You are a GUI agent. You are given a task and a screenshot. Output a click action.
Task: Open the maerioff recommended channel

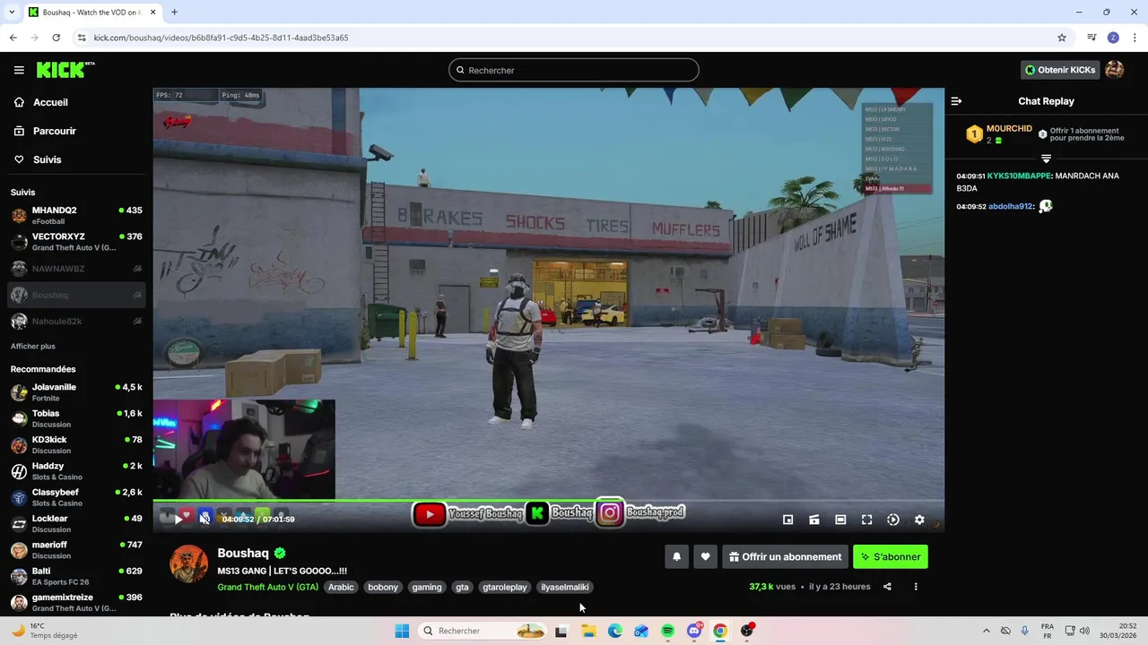76,550
